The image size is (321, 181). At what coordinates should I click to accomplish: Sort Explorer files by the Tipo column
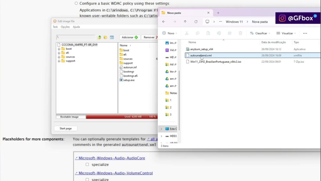(296, 42)
